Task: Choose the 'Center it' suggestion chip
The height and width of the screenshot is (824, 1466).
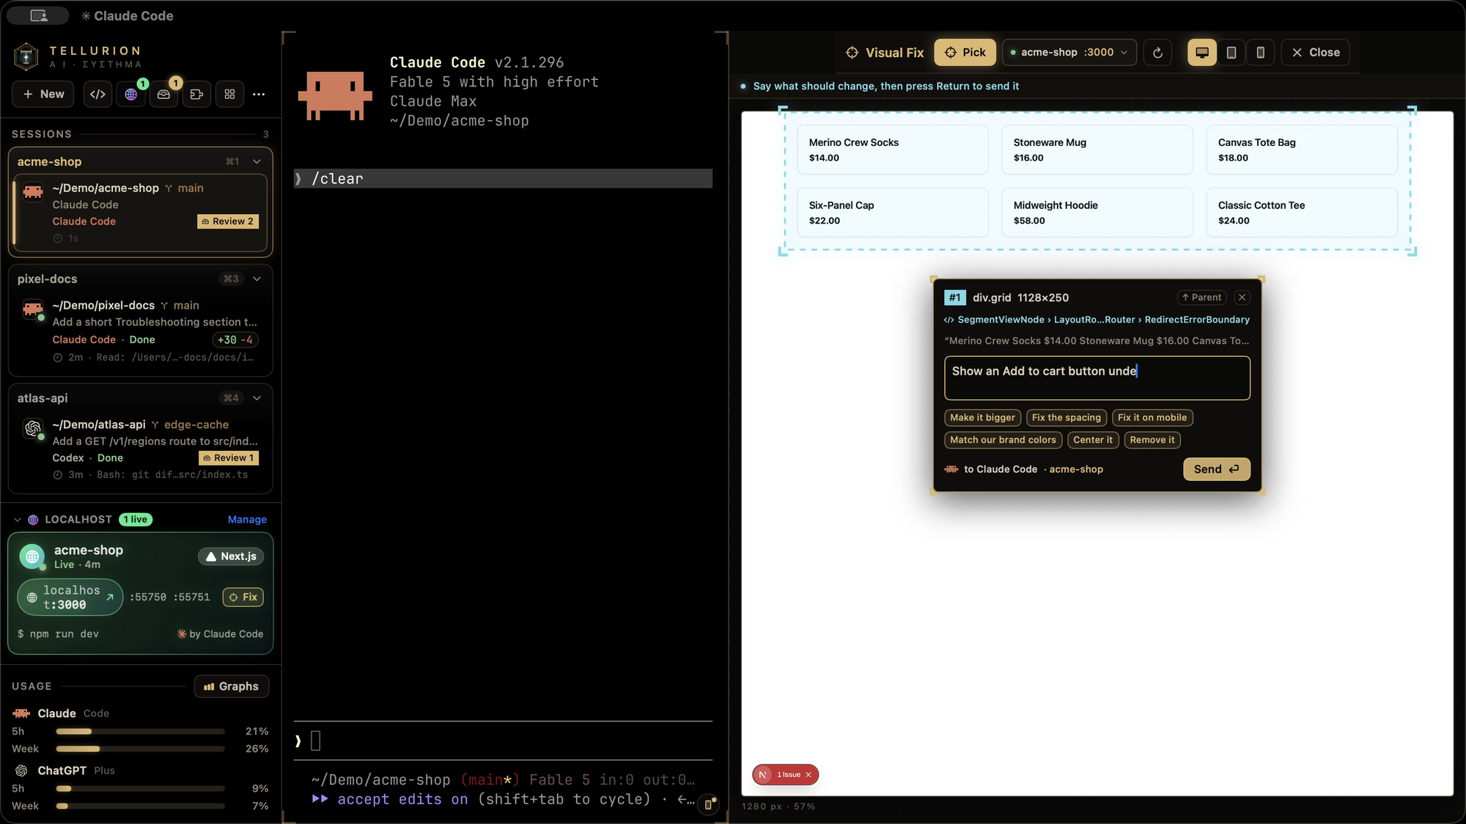Action: tap(1092, 440)
